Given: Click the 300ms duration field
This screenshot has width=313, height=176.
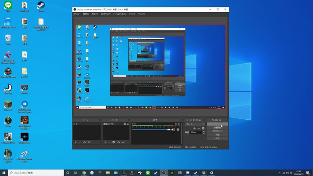Looking at the screenshot, I should 196,132.
